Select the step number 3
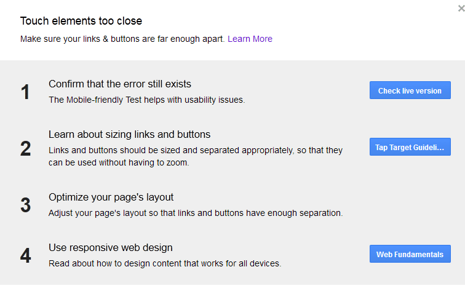 tap(25, 205)
